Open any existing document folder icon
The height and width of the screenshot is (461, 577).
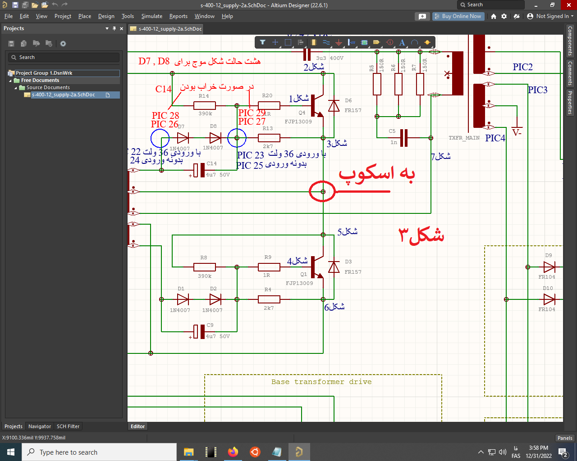tap(35, 5)
